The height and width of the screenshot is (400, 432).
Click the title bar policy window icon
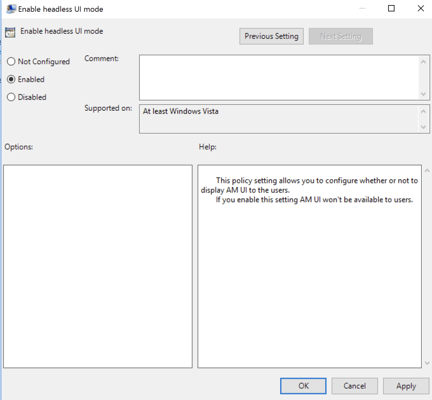[x=11, y=9]
